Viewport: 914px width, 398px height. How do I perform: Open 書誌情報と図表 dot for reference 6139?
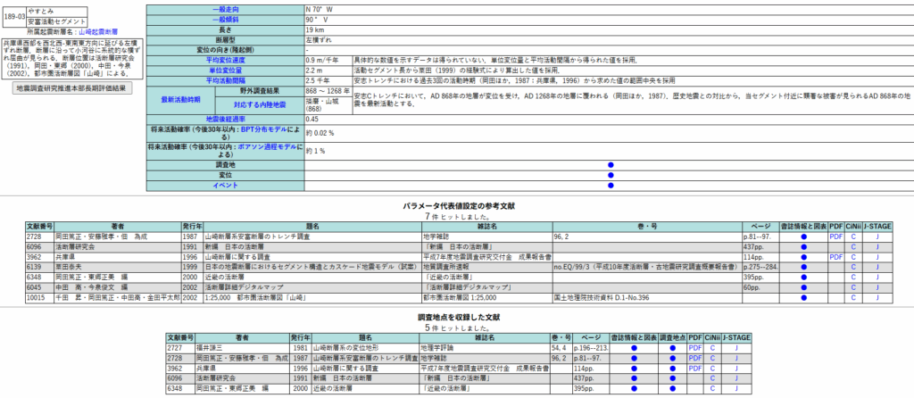[803, 267]
